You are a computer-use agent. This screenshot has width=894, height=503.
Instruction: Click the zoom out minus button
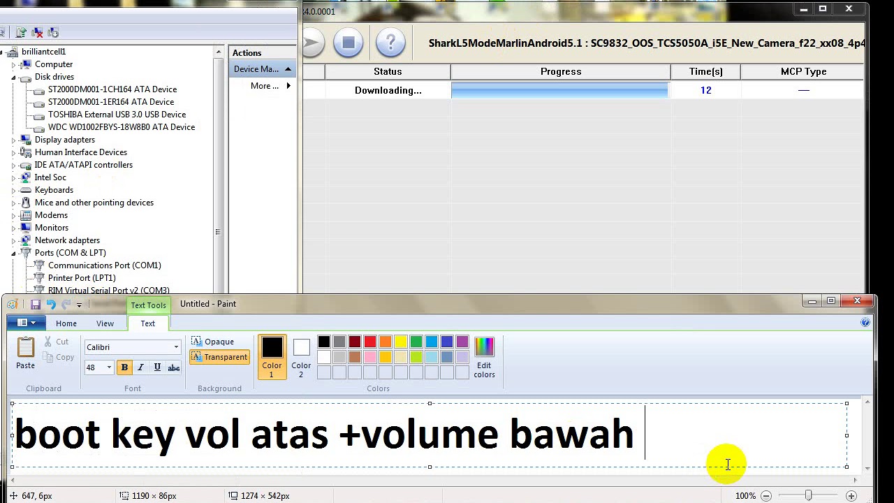(x=766, y=496)
